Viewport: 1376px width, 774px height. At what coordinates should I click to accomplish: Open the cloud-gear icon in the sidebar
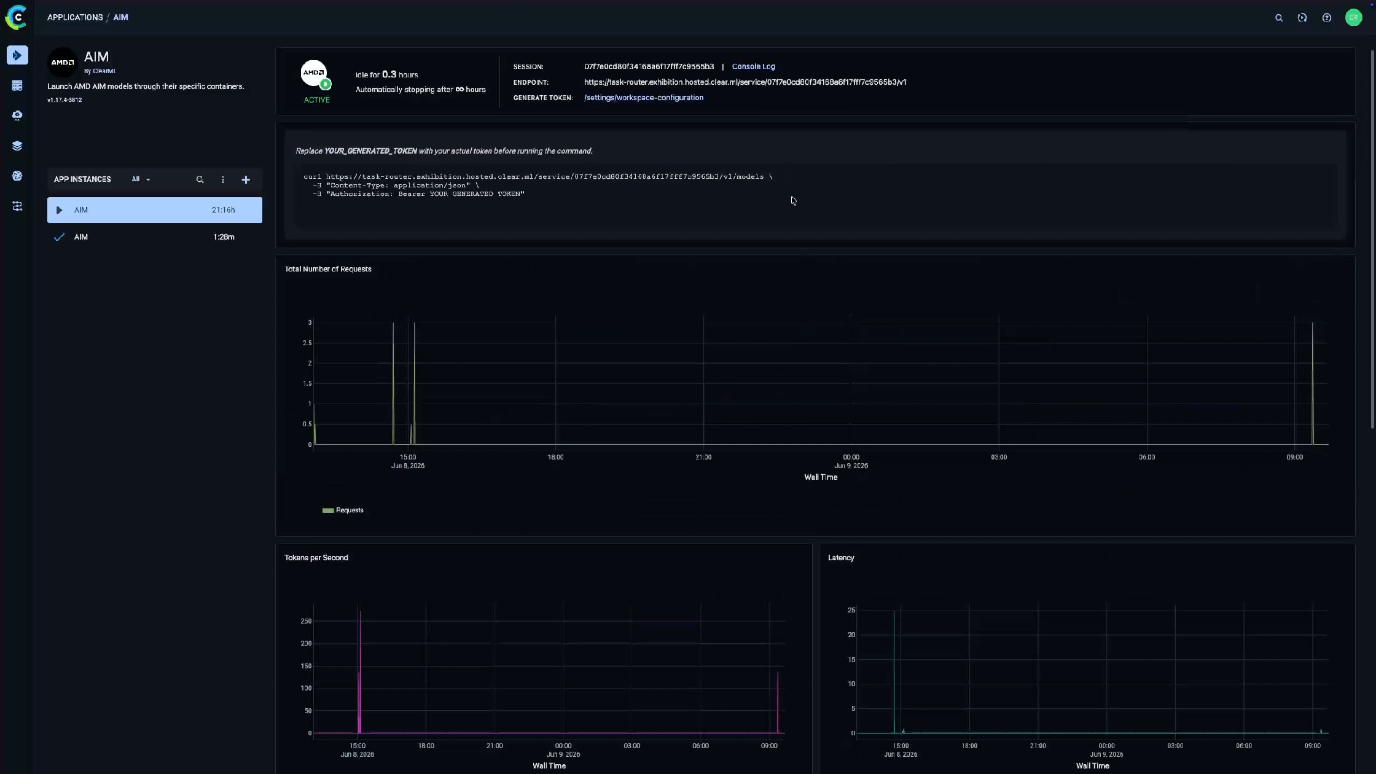point(17,115)
